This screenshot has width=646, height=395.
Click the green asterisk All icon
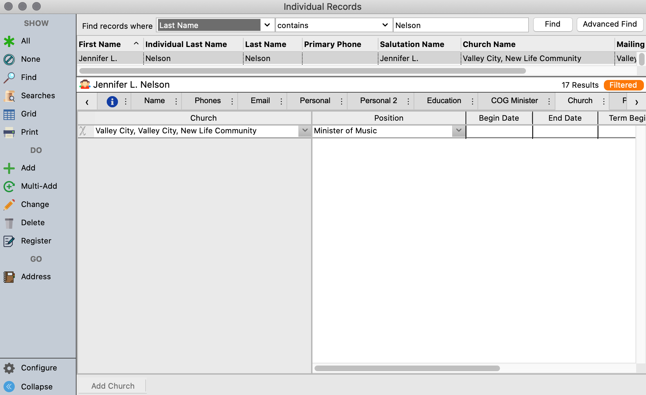(x=9, y=41)
